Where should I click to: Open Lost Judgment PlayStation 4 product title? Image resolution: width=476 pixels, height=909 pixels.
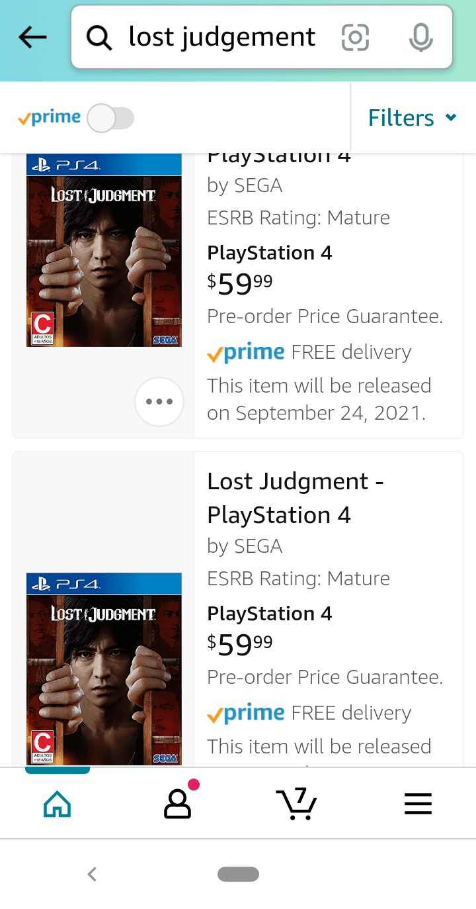tap(296, 498)
